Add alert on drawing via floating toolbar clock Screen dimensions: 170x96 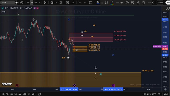(133, 3)
